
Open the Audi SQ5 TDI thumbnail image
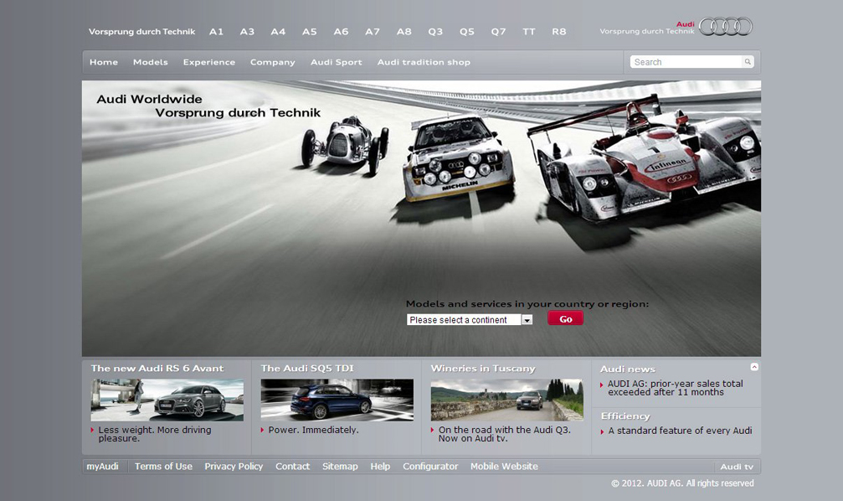pyautogui.click(x=337, y=400)
